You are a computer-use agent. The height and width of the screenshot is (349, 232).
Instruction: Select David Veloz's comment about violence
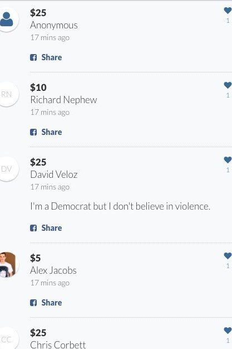click(x=120, y=206)
